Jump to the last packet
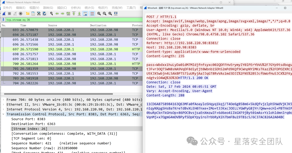Image resolution: width=292 pixels, height=153 pixels. [79, 13]
